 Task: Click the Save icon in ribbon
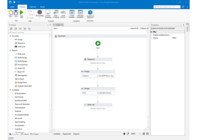coord(16,12)
